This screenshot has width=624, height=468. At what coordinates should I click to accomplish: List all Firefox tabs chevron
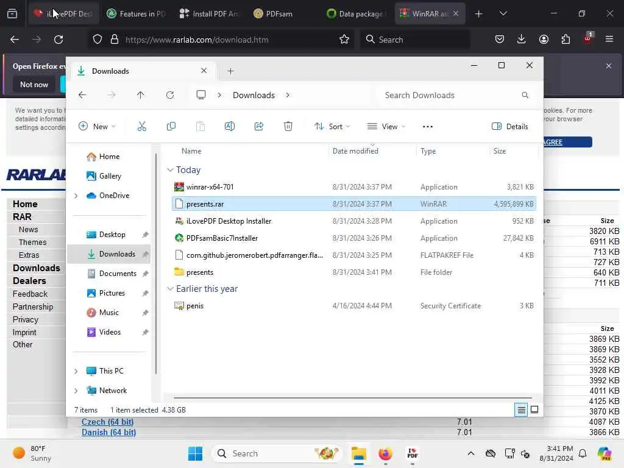point(503,13)
